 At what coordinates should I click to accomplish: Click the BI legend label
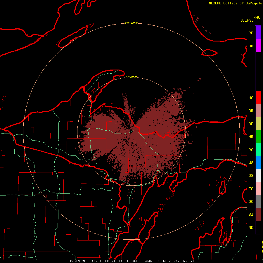[251, 214]
